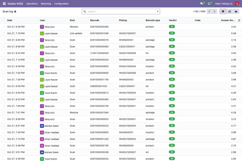Open picking WH/IN/00004 record row
This screenshot has width=242, height=161.
126,146
